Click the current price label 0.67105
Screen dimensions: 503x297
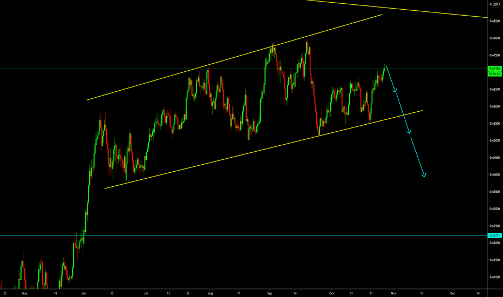(x=494, y=69)
